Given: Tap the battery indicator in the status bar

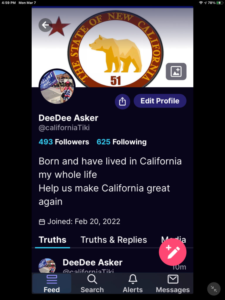Looking at the screenshot, I should [x=219, y=3].
